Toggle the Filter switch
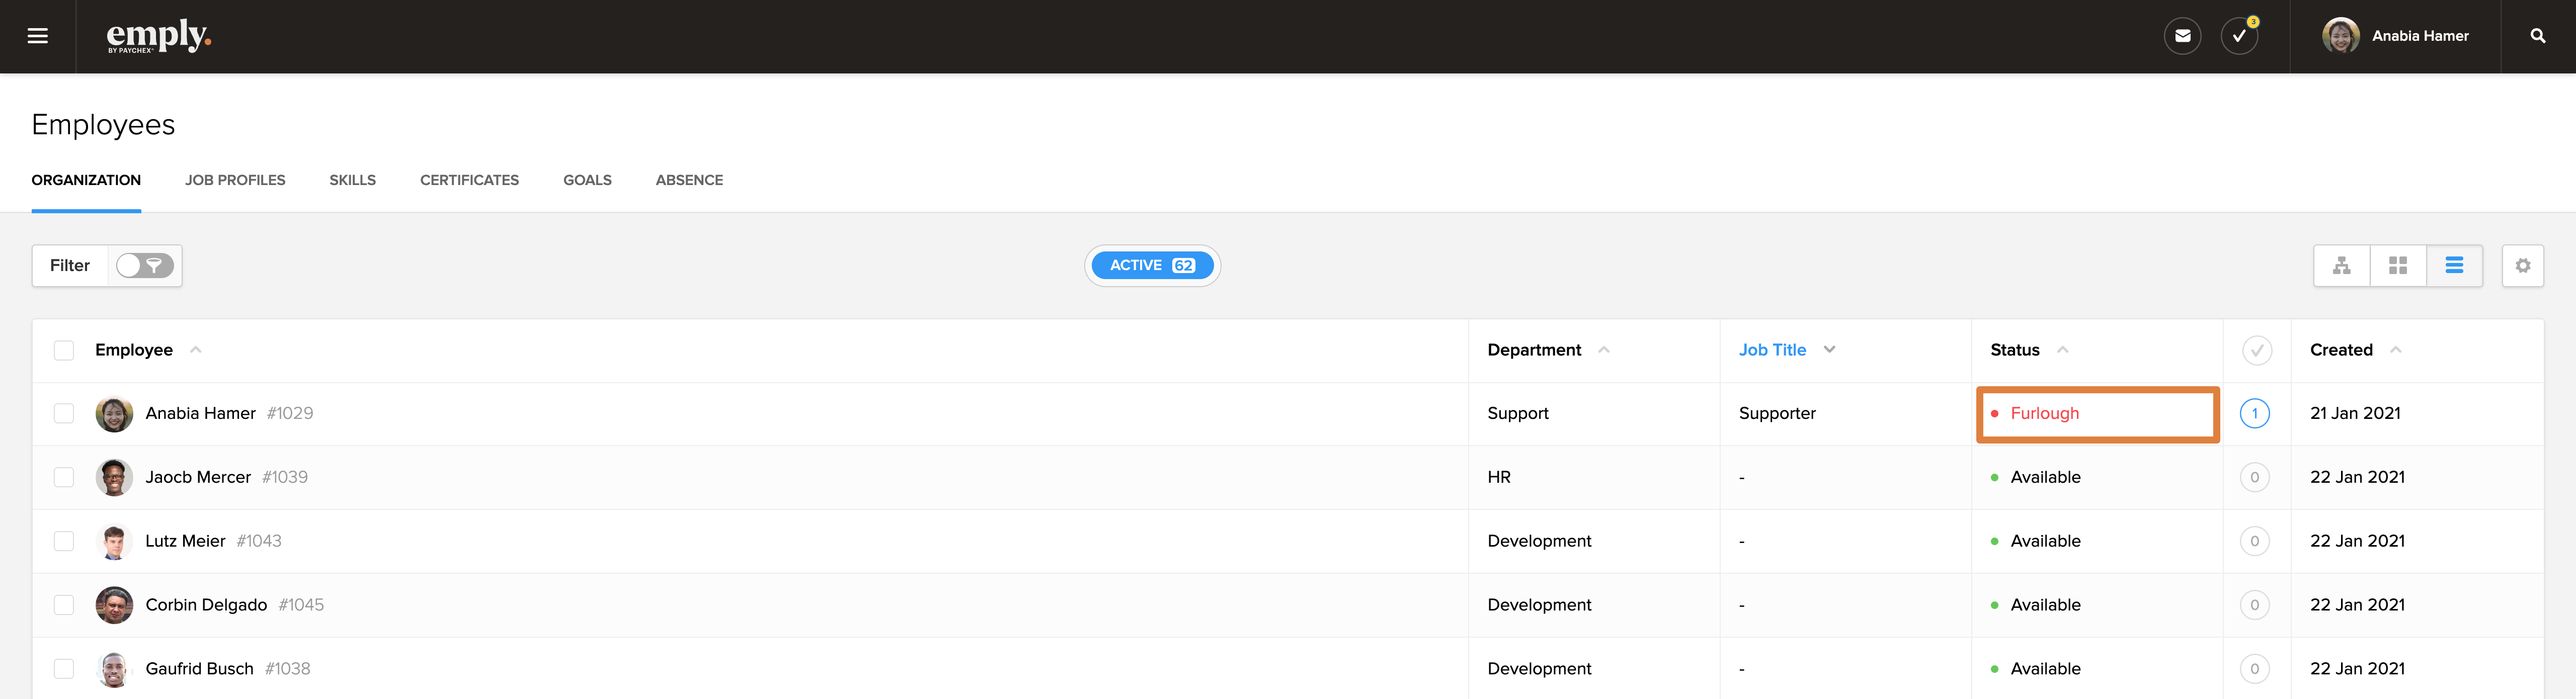2576x699 pixels. click(x=144, y=266)
